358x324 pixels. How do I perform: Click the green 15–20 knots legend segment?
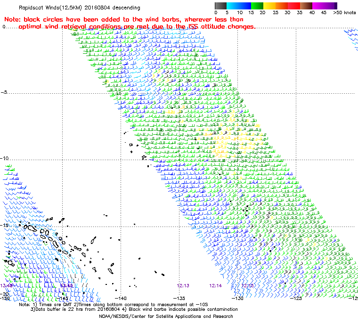click(x=257, y=6)
